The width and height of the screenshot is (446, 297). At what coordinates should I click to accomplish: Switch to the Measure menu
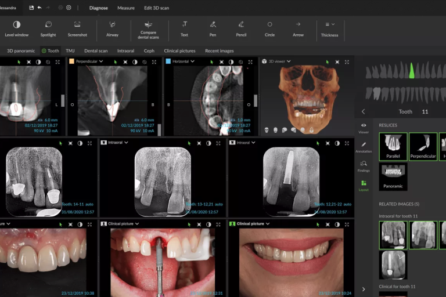pos(125,8)
